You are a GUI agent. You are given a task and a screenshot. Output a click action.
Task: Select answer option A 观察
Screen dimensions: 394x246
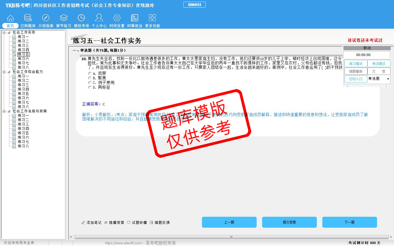coord(90,74)
